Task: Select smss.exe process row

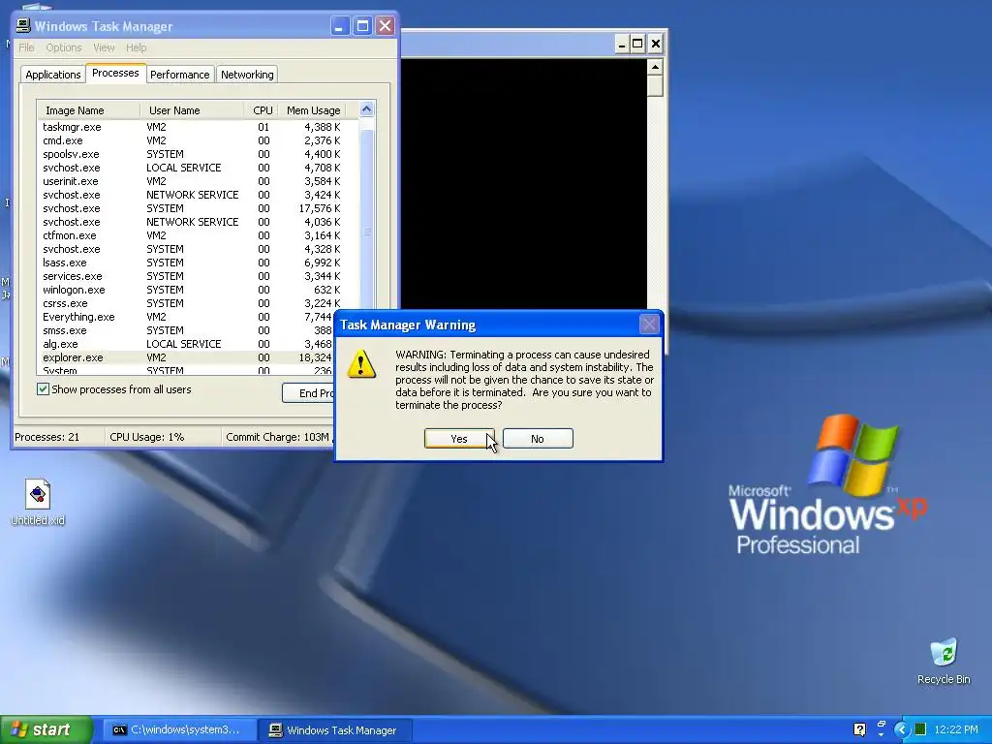Action: pyautogui.click(x=186, y=330)
